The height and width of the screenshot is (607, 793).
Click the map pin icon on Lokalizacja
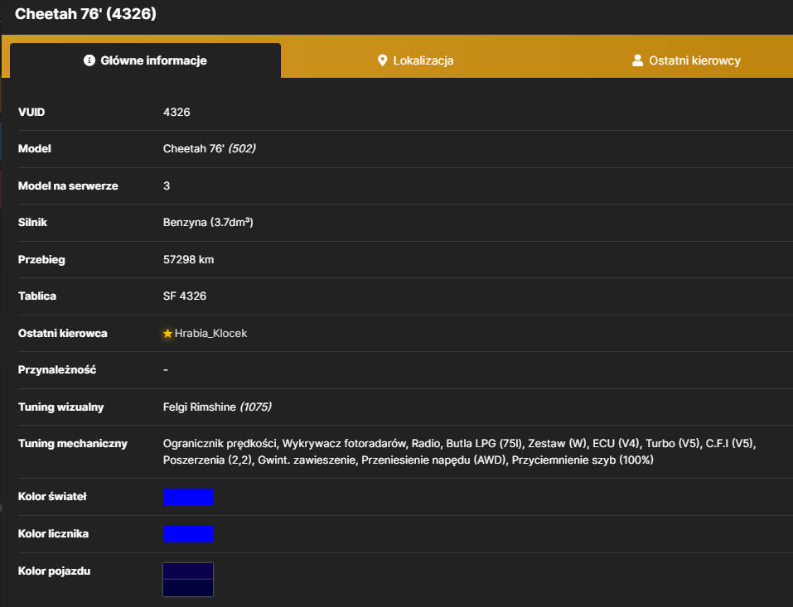[x=382, y=60]
